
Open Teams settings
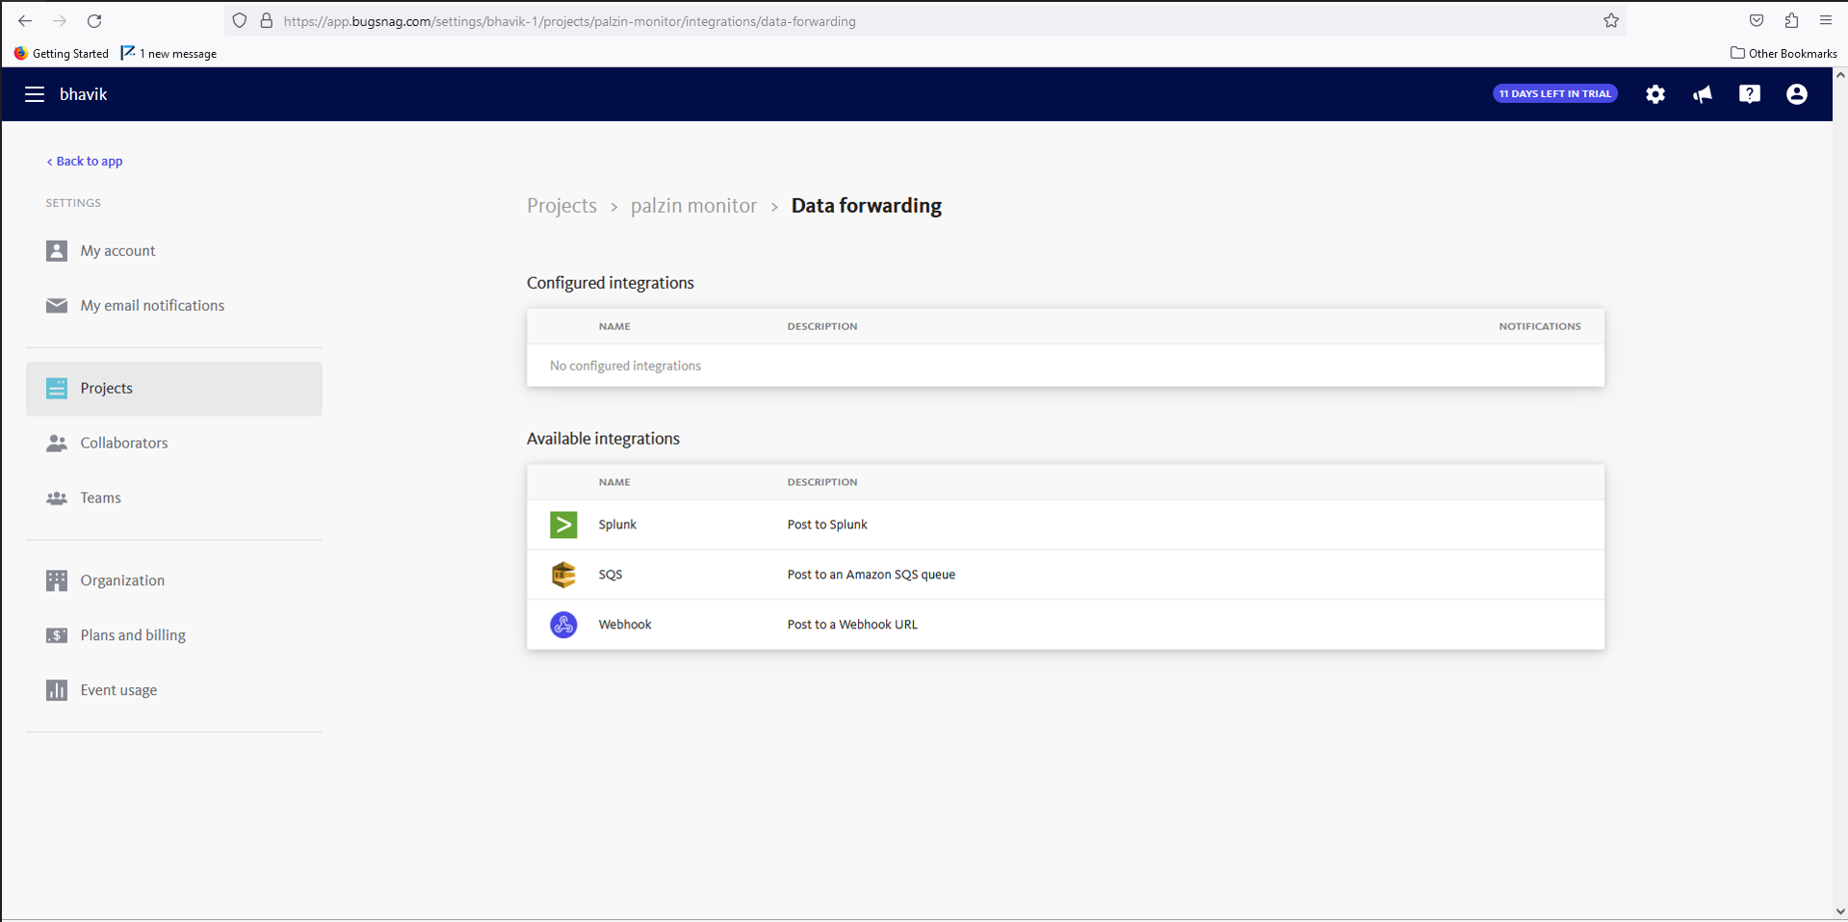pyautogui.click(x=174, y=498)
